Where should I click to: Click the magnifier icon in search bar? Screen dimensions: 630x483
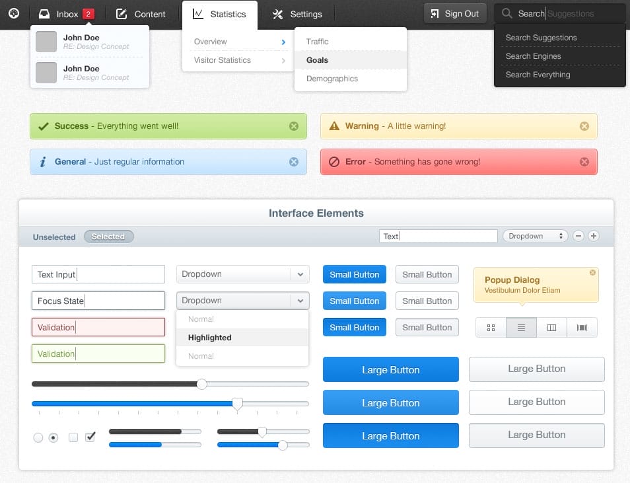click(x=506, y=13)
